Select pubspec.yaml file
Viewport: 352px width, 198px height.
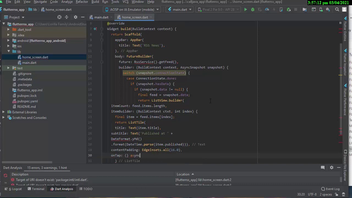[28, 101]
